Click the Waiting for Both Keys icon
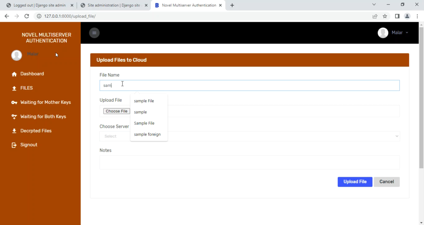The image size is (424, 225). coord(14,117)
